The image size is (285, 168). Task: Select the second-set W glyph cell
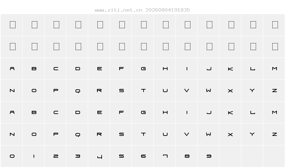point(208,134)
